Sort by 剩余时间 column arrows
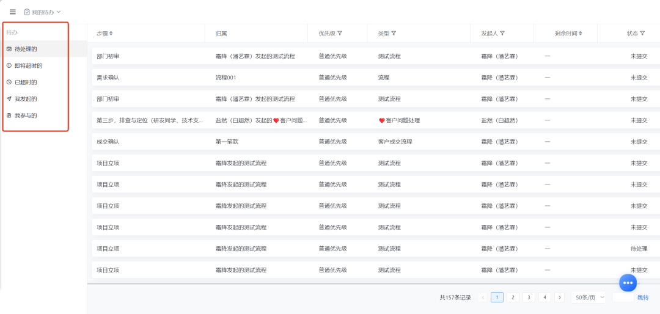 coord(581,33)
